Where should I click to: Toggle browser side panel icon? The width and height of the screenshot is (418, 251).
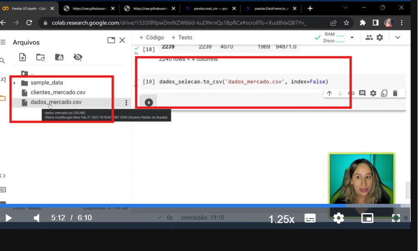pos(375,23)
